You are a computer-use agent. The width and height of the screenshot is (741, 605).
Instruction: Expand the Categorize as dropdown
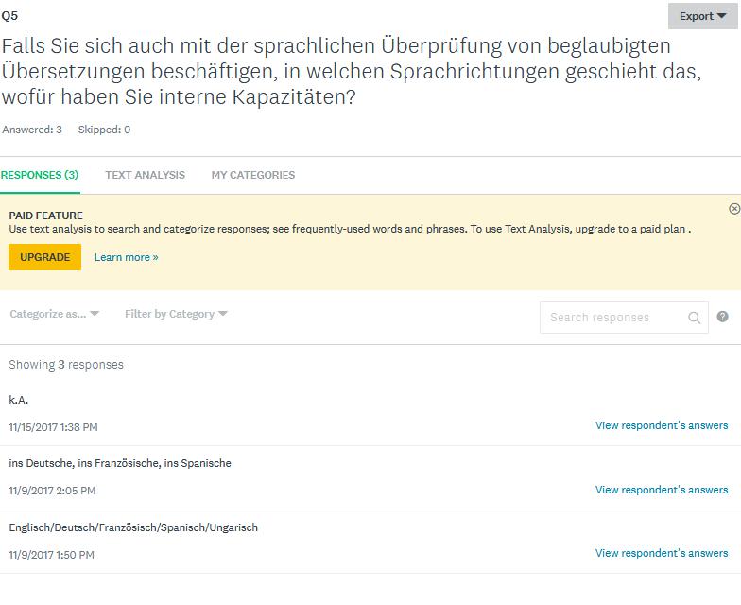[54, 314]
